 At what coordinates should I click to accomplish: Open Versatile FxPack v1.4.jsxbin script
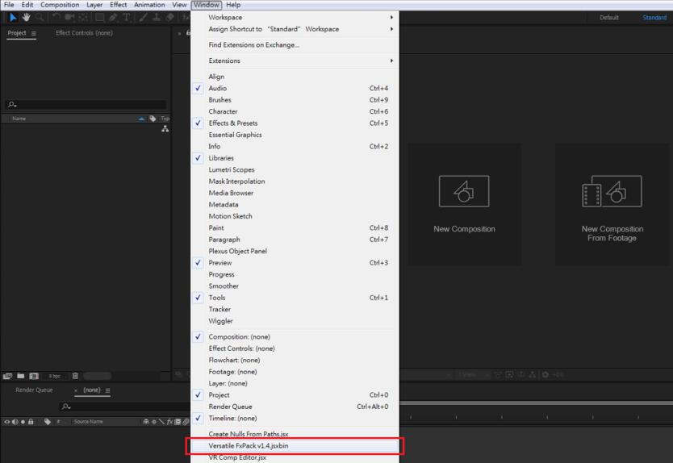(249, 445)
